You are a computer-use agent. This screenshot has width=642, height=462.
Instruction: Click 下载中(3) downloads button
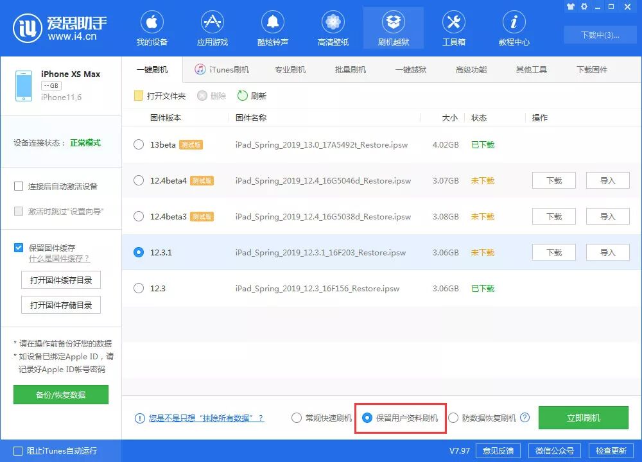(x=600, y=35)
